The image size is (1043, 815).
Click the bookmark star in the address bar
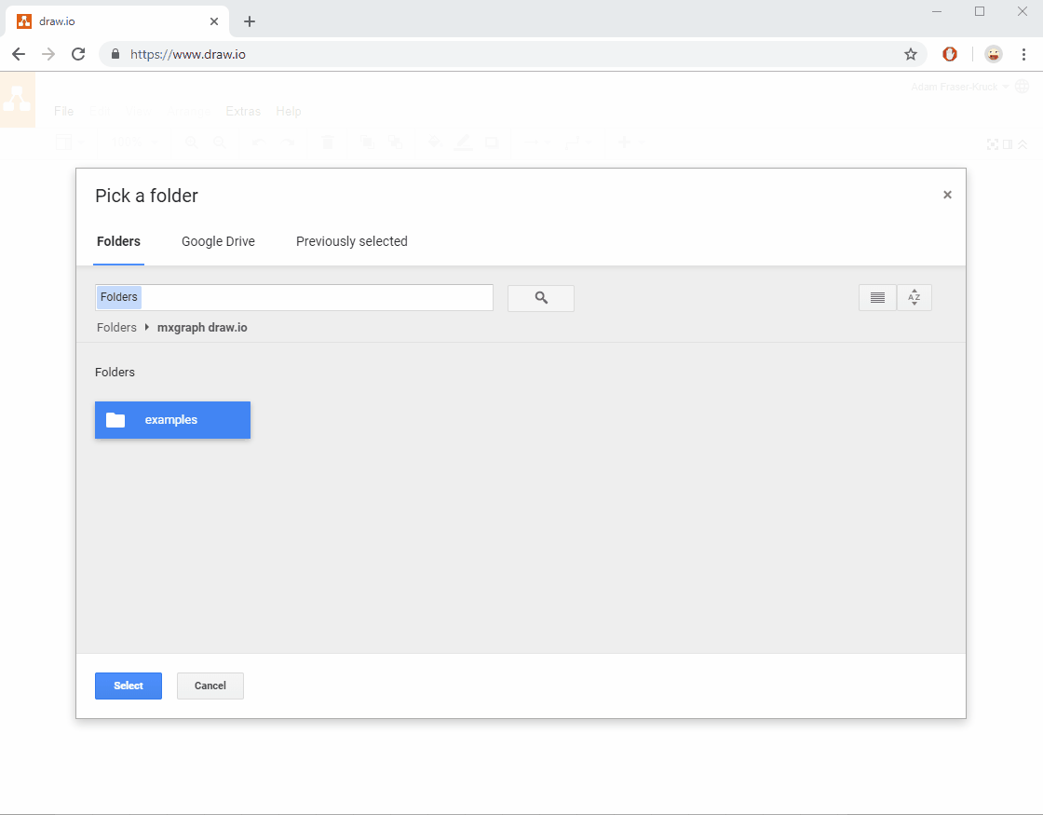910,54
